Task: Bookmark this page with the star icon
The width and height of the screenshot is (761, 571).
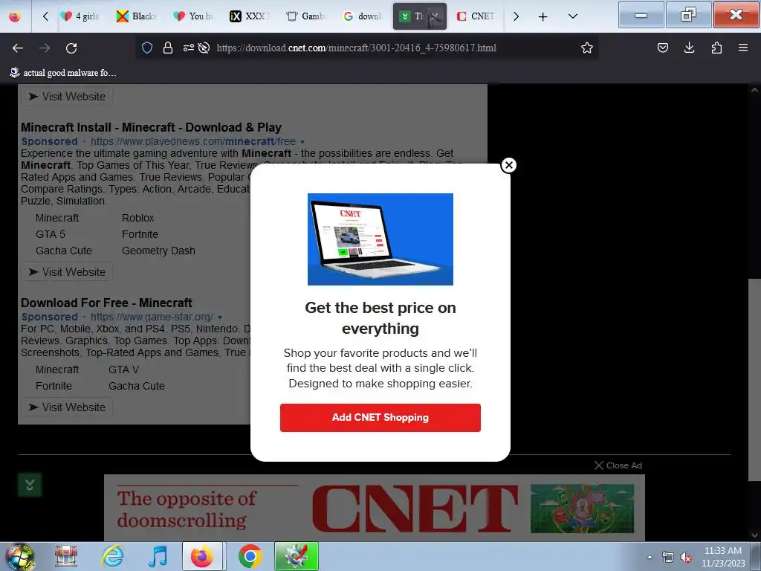Action: (587, 48)
